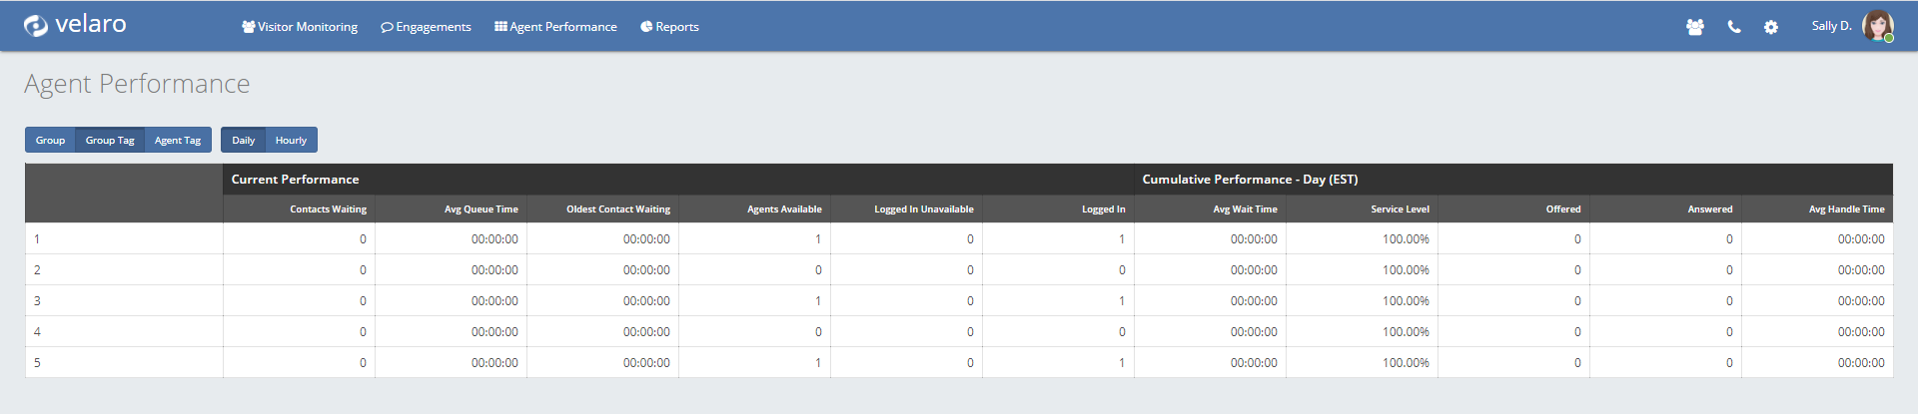Open Visitor Monitoring menu

pos(300,27)
